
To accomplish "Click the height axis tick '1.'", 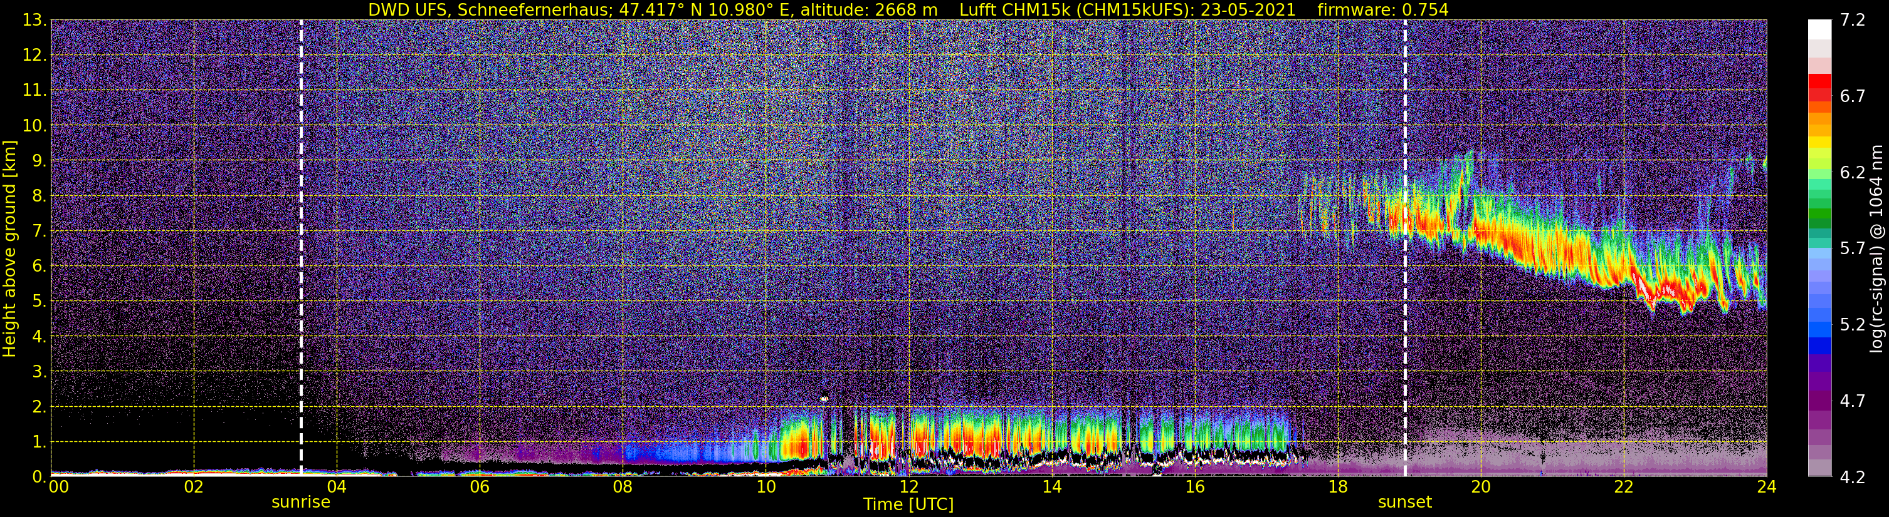I will 39,443.
